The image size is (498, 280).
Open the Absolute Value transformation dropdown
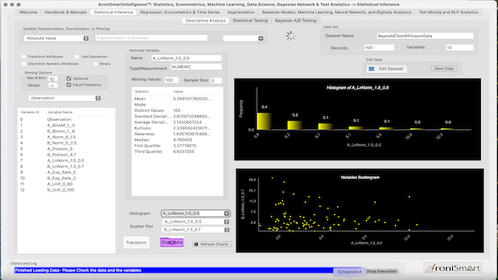57,38
